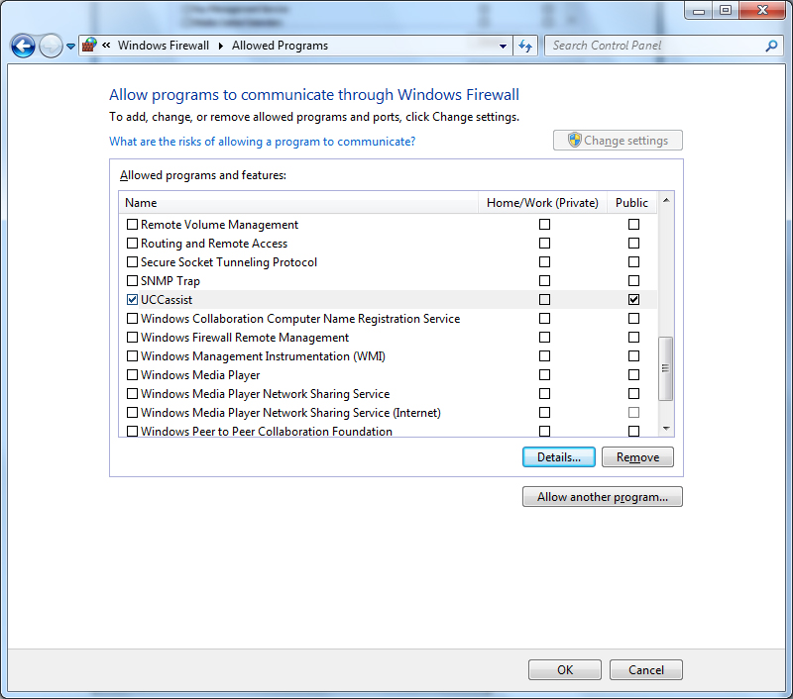
Task: Click Allow another program button
Action: (602, 497)
